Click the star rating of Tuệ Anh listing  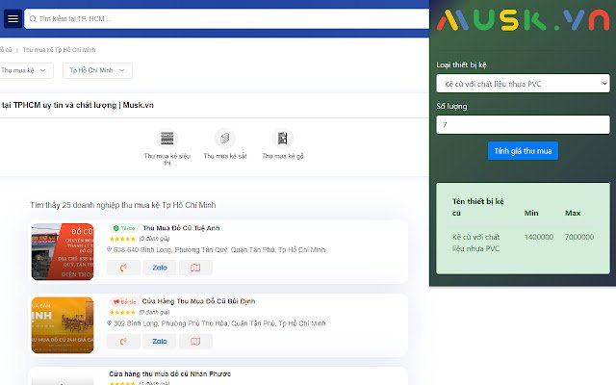[x=122, y=239]
